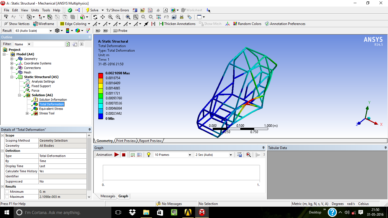Click the red color legend swatch
Image resolution: width=388 pixels, height=218 pixels.
click(x=101, y=76)
